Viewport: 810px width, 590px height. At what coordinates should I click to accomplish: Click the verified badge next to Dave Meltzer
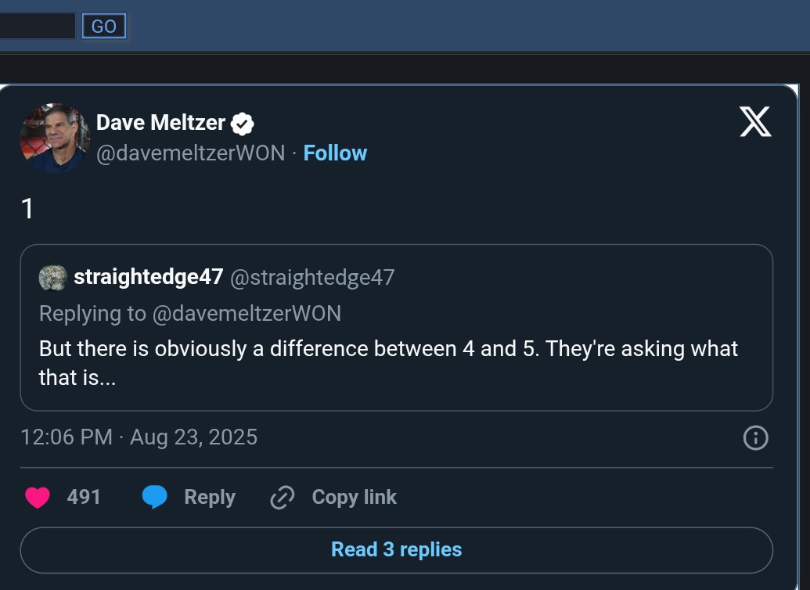(243, 123)
